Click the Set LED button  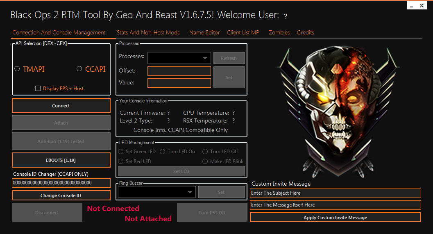pyautogui.click(x=181, y=171)
